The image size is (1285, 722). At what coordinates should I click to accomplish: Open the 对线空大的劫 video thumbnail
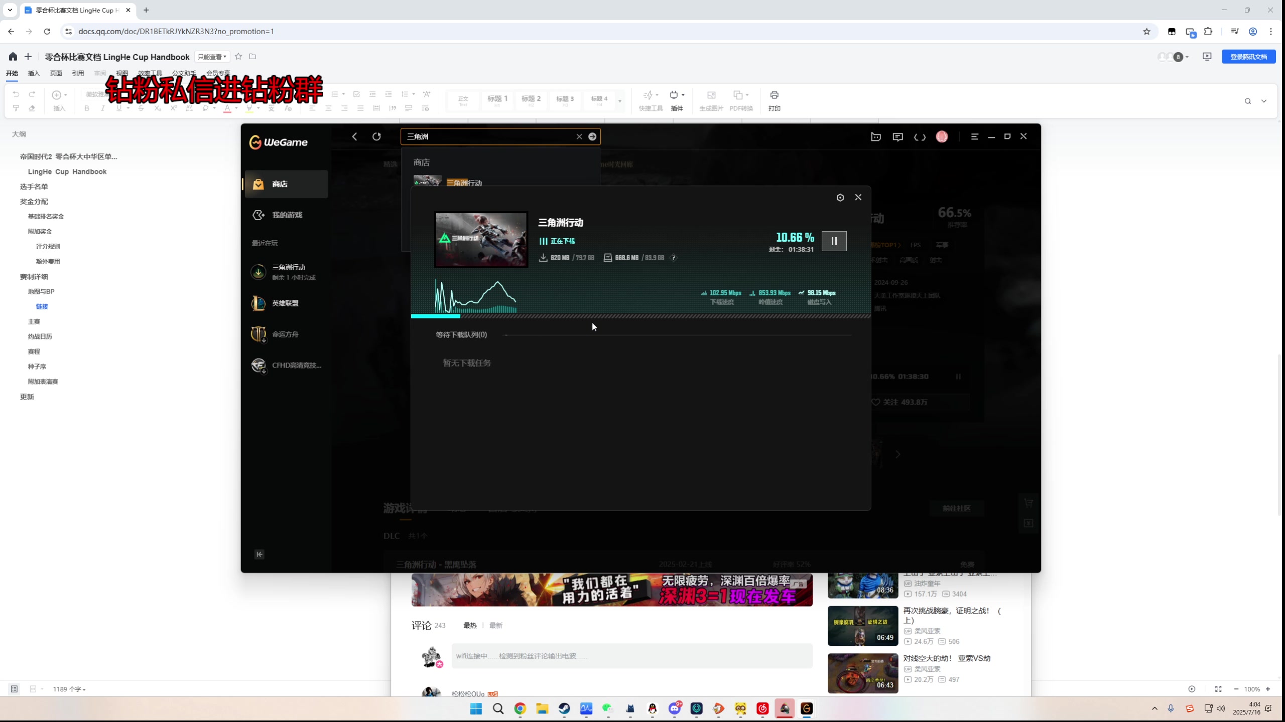pyautogui.click(x=863, y=673)
